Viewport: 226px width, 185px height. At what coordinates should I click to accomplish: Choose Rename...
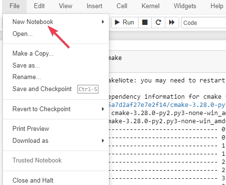[56, 77]
